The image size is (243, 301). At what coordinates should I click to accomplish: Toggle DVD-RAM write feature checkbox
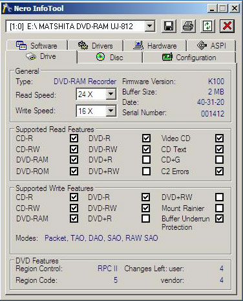click(x=74, y=219)
